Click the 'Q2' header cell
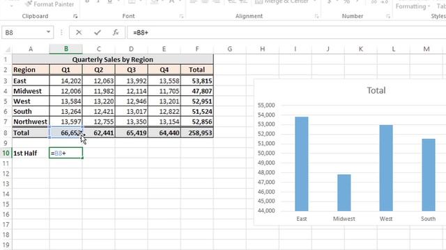 (99, 69)
